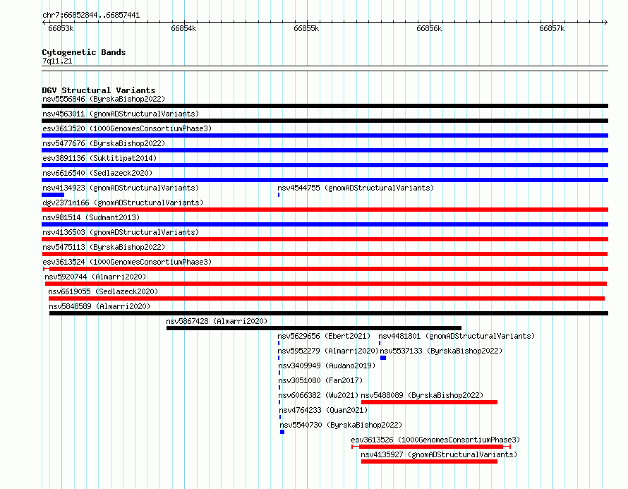Image resolution: width=628 pixels, height=489 pixels.
Task: Click the 66854k ruler tick label
Action: 183,28
